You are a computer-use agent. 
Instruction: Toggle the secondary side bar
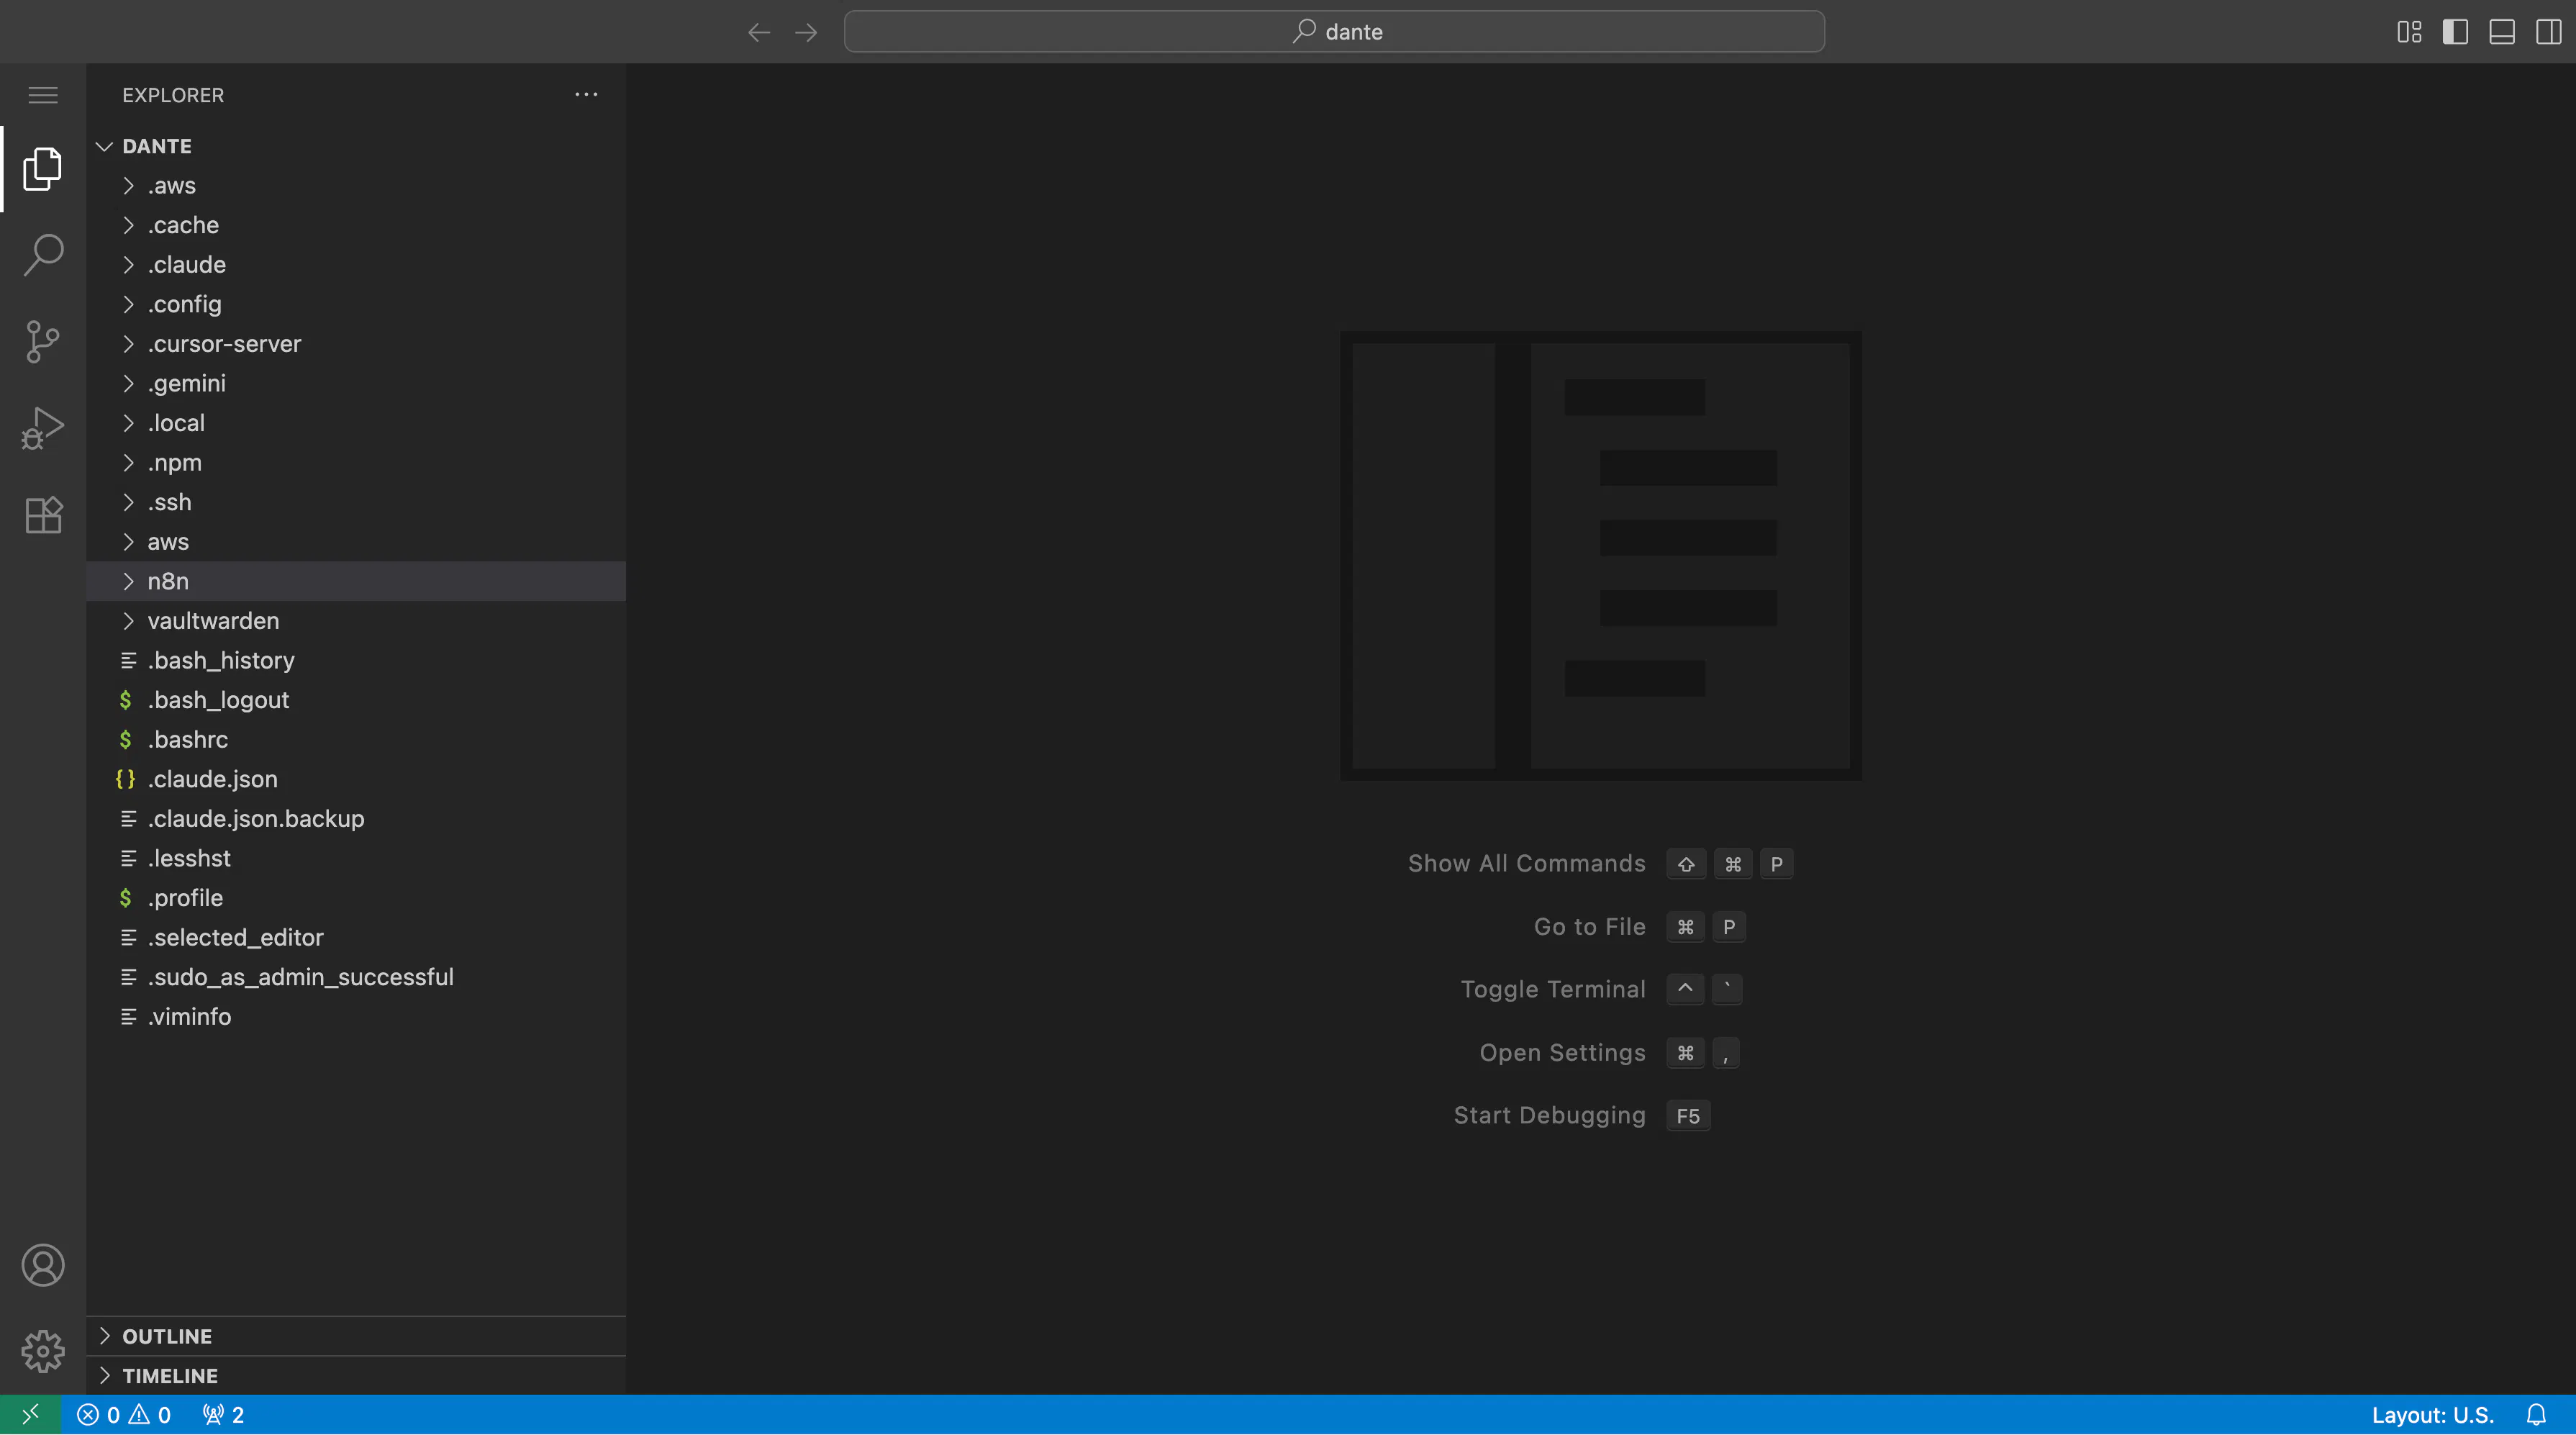[2548, 32]
